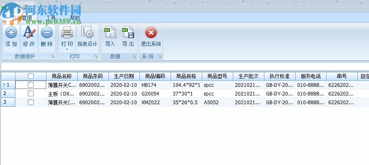Sort by the 商品规格 column header
The height and width of the screenshot is (165, 369).
tap(186, 76)
